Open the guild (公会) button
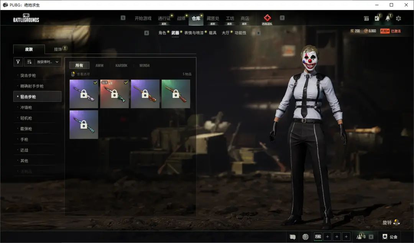The image size is (414, 243). 390,236
